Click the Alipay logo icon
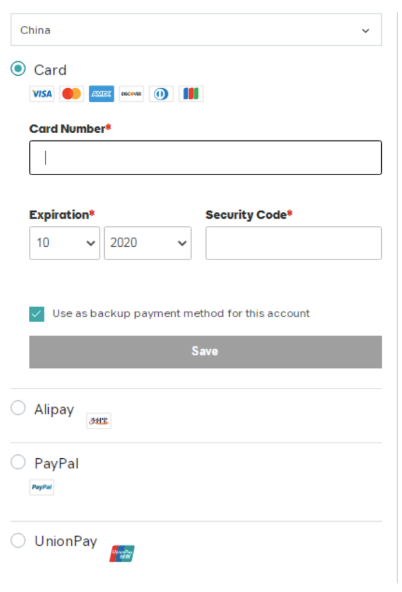The image size is (402, 592). pyautogui.click(x=98, y=420)
